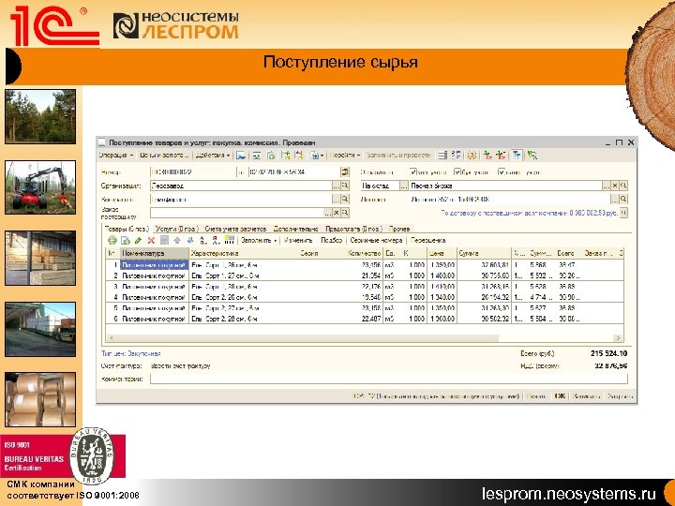
Task: Open the Перейти dropdown menu
Action: pyautogui.click(x=345, y=156)
